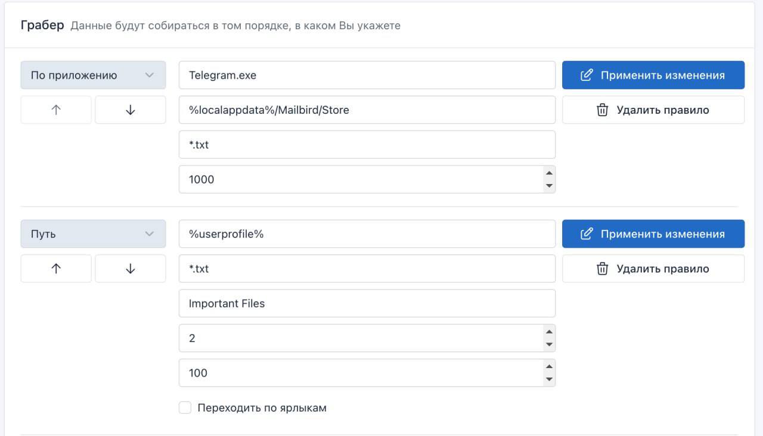The width and height of the screenshot is (763, 436).
Task: Decrease the 1000 value using stepper down
Action: click(549, 185)
